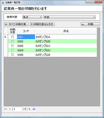Image resolution: width=104 pixels, height=118 pixels.
Task: Check the print target box for SAサンプルB
Action: (13, 41)
